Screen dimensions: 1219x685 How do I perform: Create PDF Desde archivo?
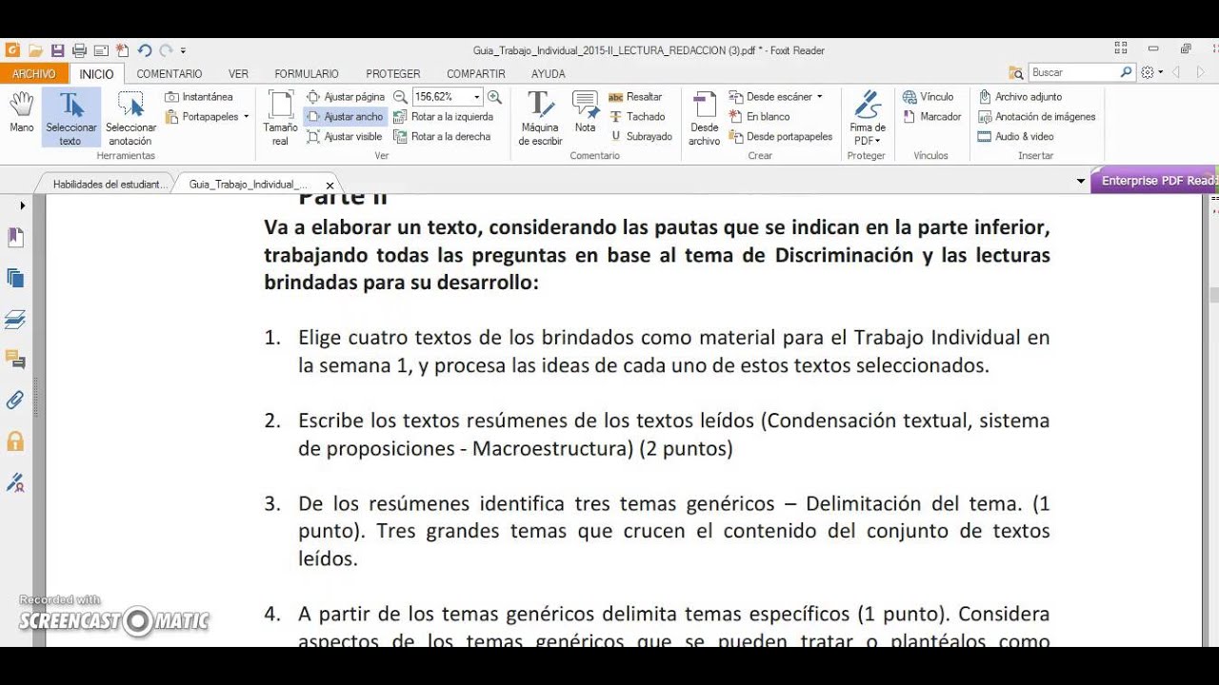(x=704, y=119)
